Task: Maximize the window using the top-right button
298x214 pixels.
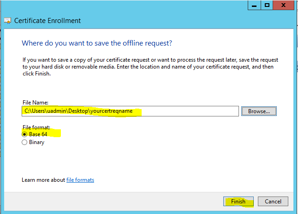Action: click(x=267, y=5)
